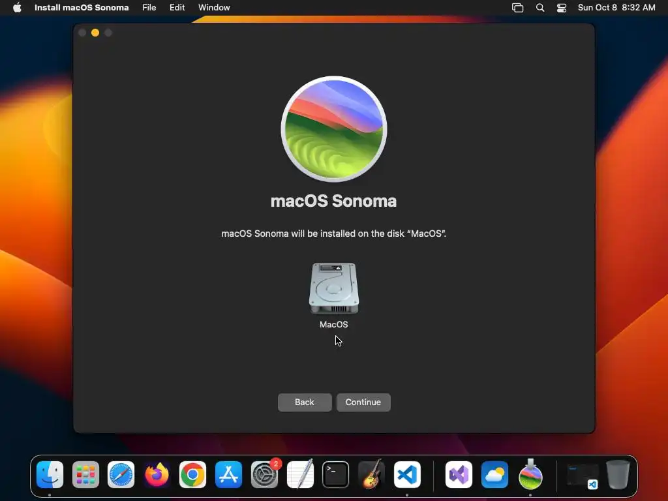Open the Edit menu
The height and width of the screenshot is (501, 668).
point(177,8)
